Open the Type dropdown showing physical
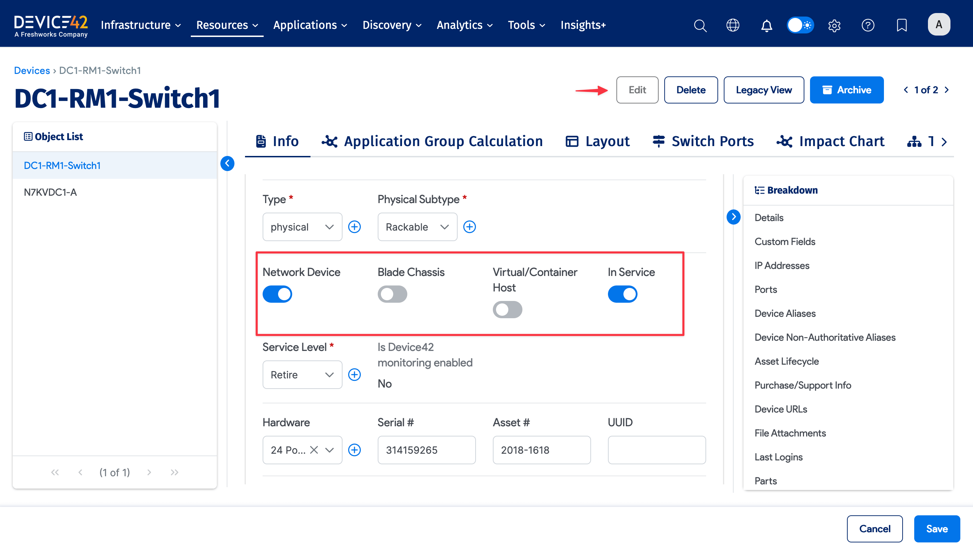Viewport: 973px width, 547px height. point(302,227)
